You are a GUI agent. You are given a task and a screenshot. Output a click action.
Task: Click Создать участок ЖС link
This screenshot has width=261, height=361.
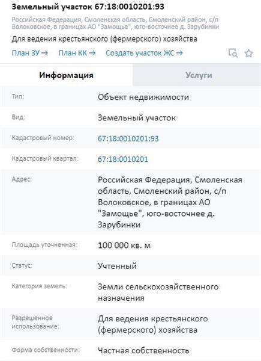coord(144,53)
